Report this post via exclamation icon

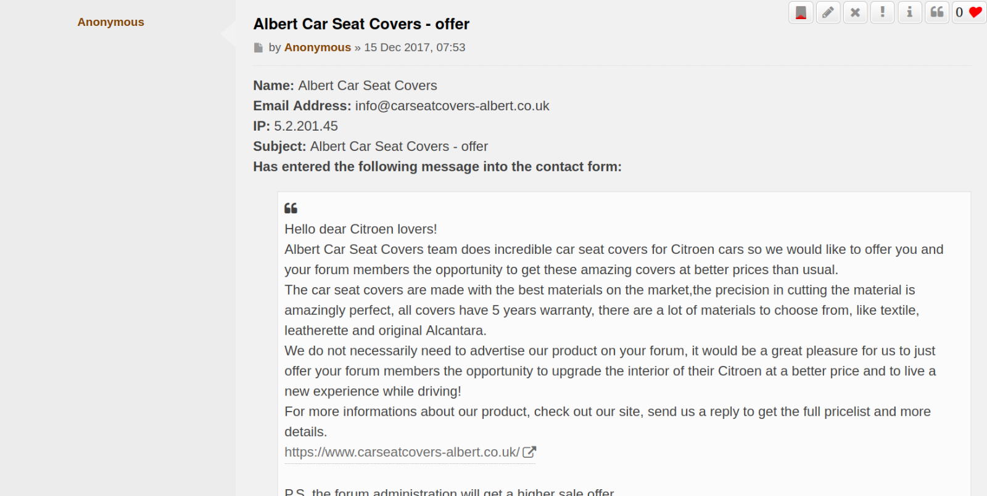(882, 12)
